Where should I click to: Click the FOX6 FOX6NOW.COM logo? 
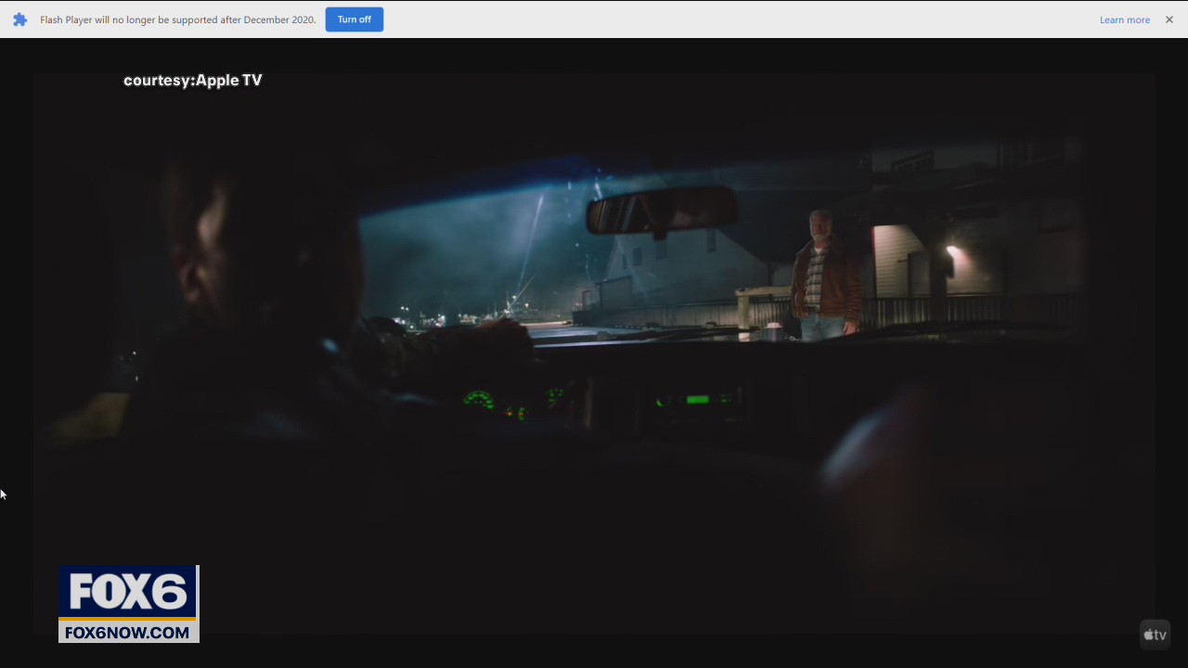(129, 604)
